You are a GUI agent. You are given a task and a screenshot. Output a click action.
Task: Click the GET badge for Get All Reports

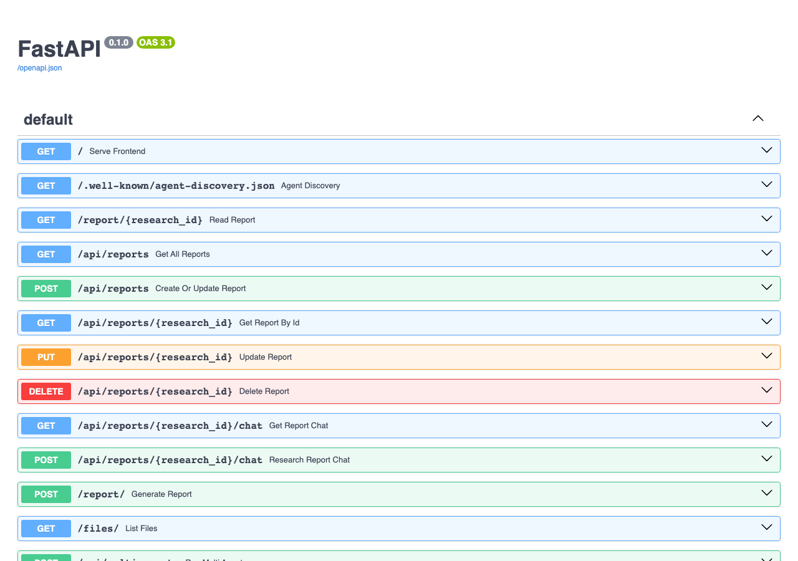click(46, 254)
